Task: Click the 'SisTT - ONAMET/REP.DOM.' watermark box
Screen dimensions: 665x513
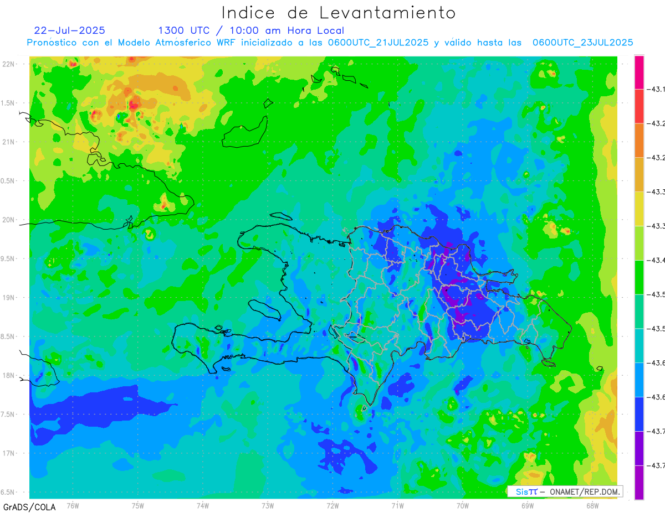Action: click(565, 491)
